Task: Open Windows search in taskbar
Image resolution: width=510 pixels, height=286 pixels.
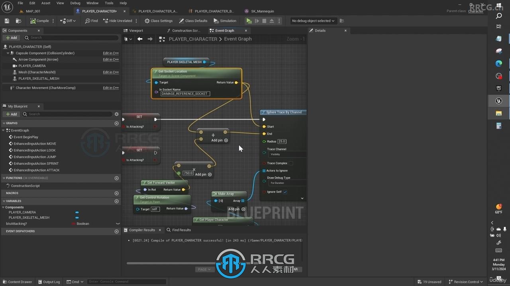Action: click(499, 16)
